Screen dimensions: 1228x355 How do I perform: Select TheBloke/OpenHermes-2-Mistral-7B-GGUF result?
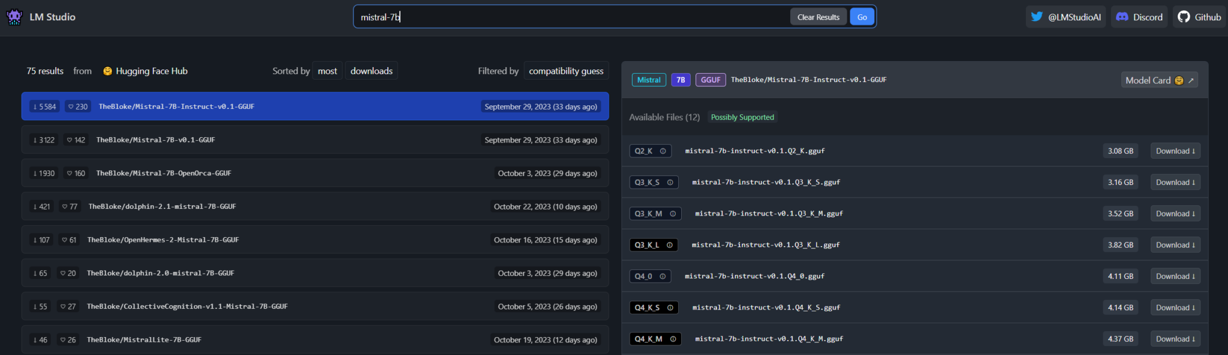coord(315,240)
